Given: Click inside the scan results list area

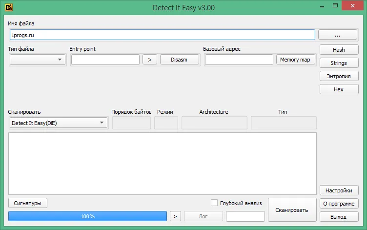Looking at the screenshot, I should click(163, 164).
